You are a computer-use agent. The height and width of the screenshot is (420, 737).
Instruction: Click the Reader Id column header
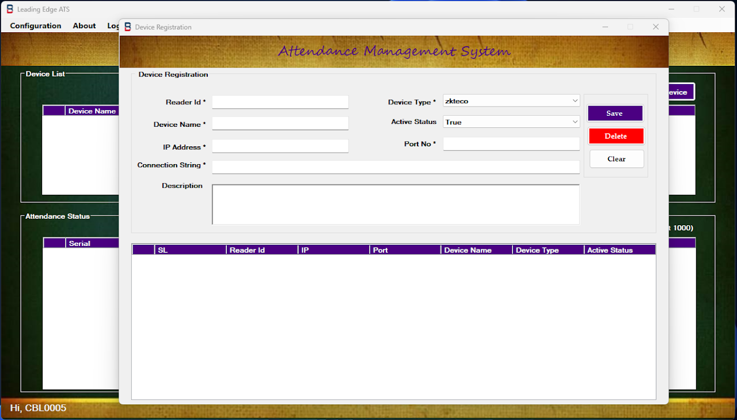point(262,250)
